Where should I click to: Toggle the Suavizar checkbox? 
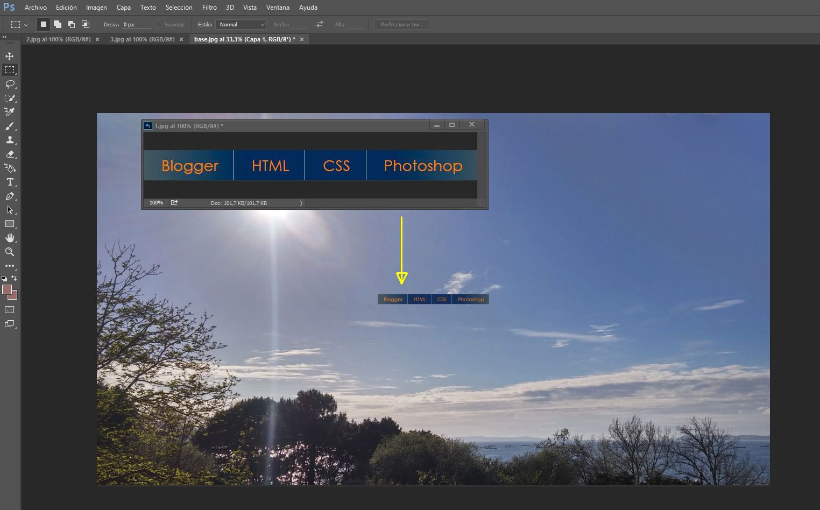tap(159, 24)
